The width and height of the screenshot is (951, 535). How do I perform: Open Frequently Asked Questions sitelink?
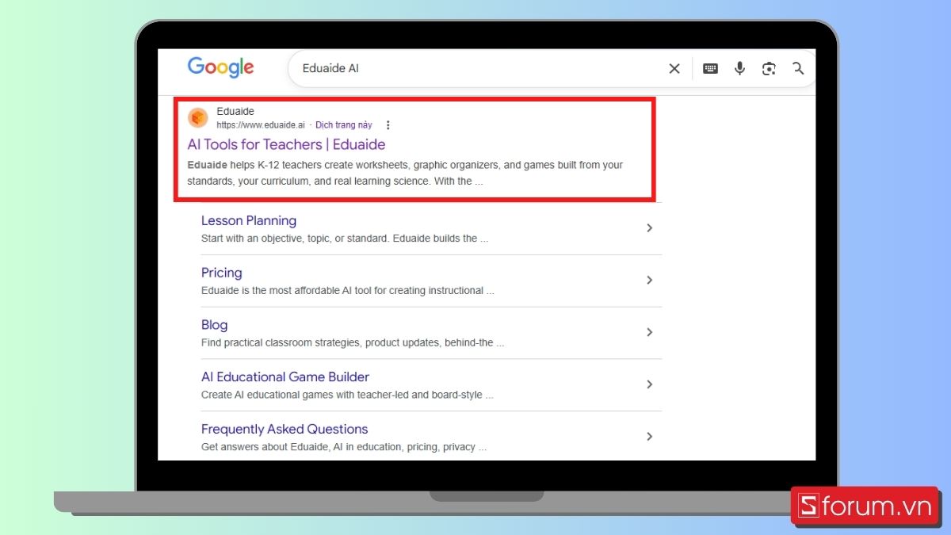[285, 429]
